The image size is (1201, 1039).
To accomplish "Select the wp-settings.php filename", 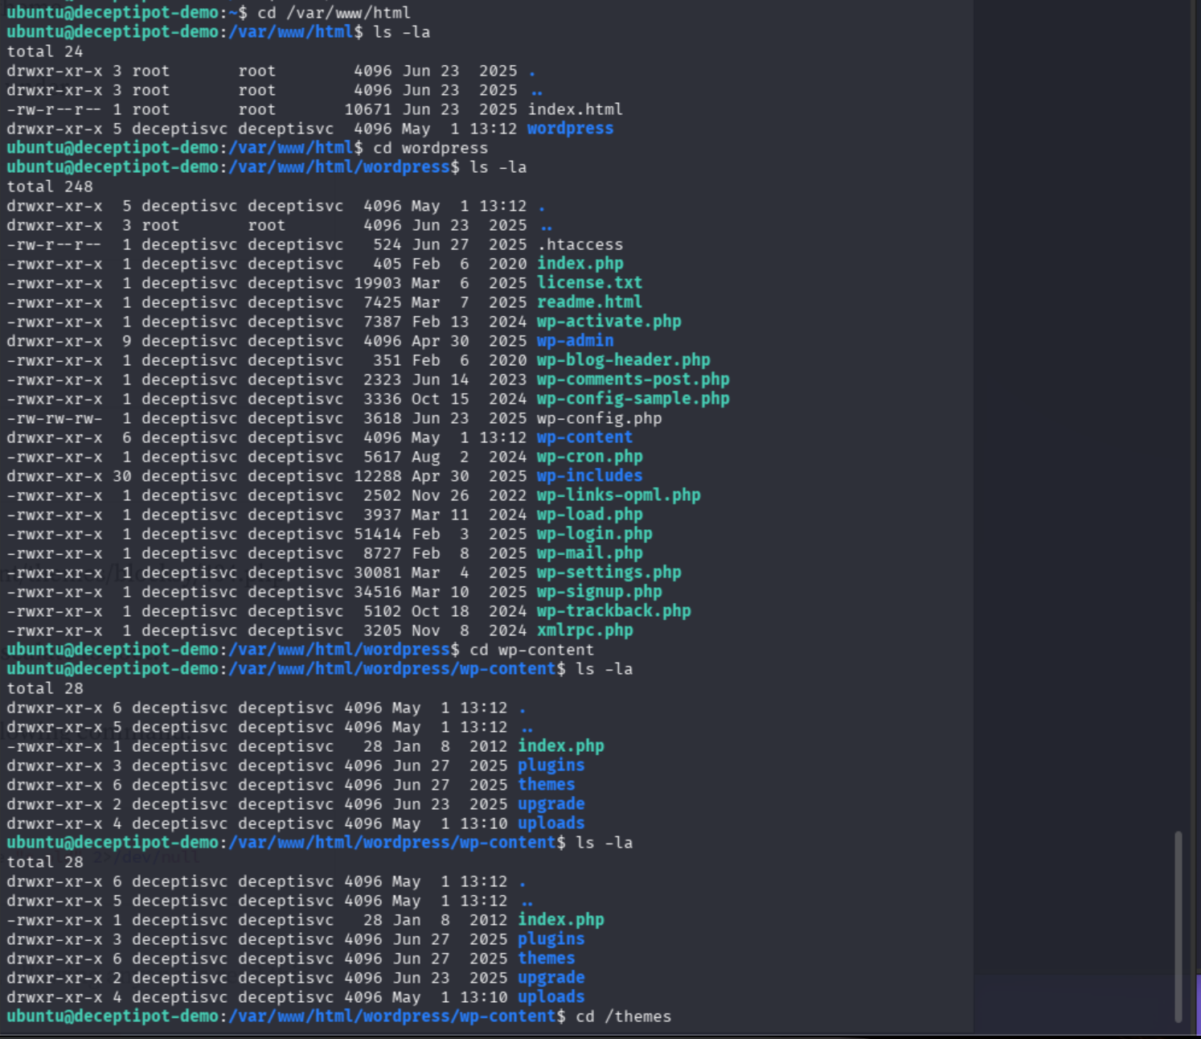I will 609,573.
